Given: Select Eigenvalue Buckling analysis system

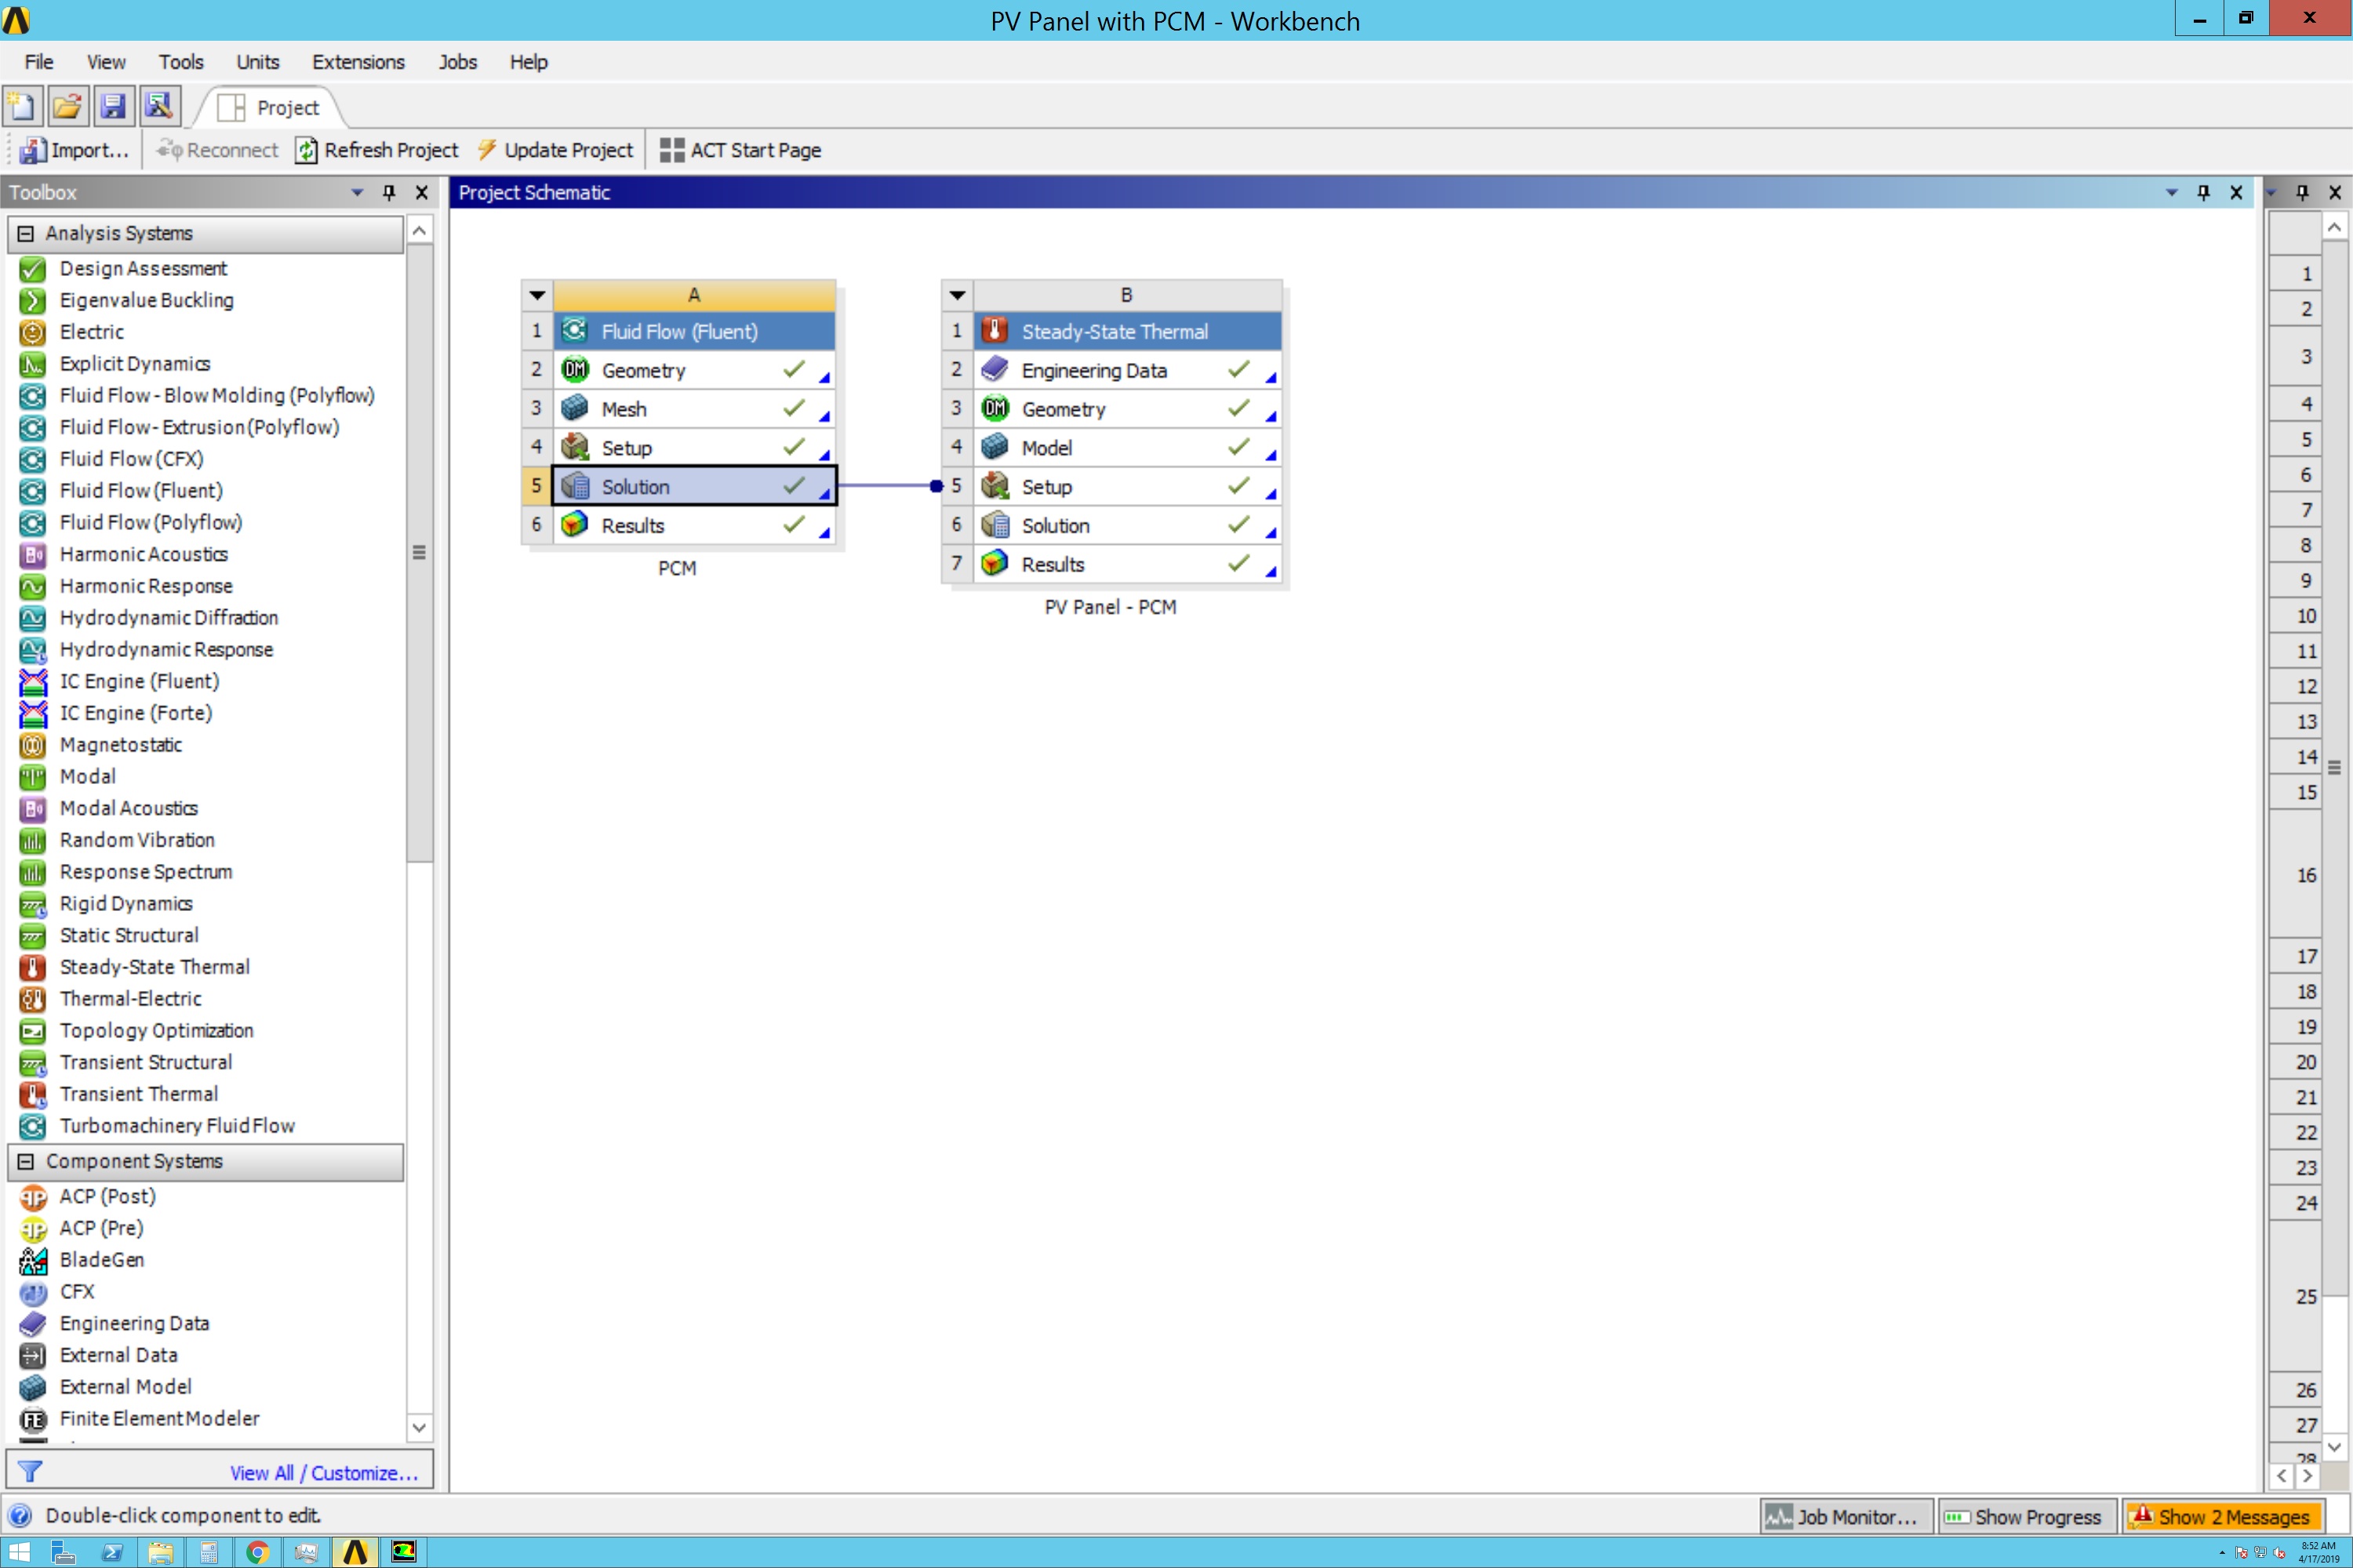Looking at the screenshot, I should [146, 300].
